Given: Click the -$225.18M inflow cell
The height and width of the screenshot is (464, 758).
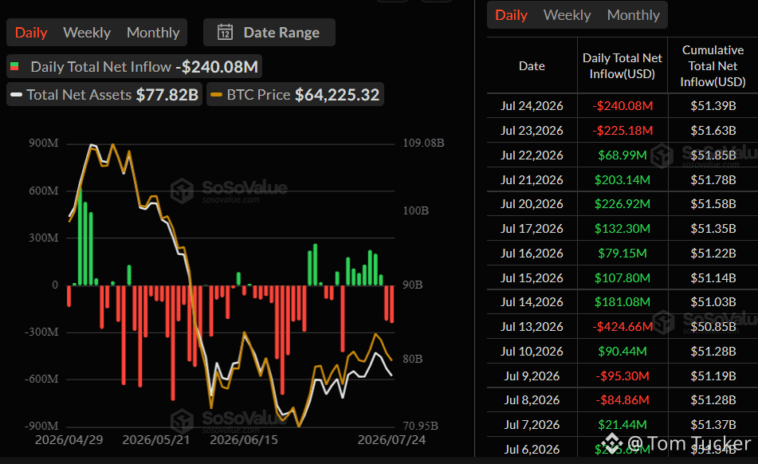Looking at the screenshot, I should pos(623,130).
